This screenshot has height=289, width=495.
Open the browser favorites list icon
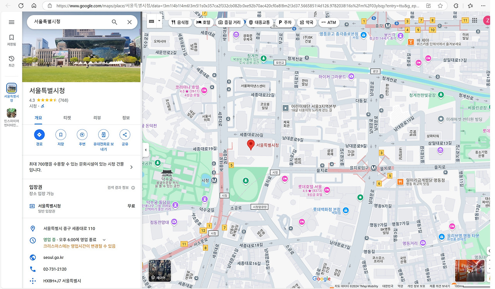tap(470, 6)
